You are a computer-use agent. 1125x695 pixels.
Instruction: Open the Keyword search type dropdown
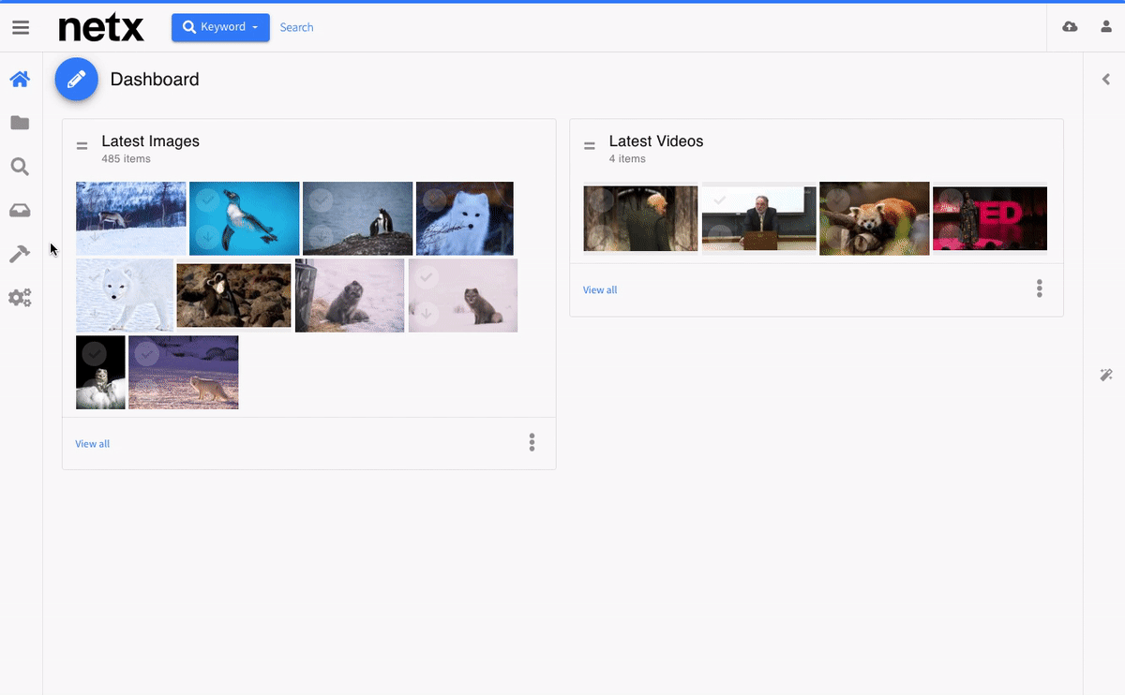click(220, 27)
